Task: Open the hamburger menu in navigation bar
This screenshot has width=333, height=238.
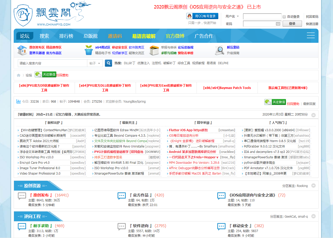Action: (x=311, y=36)
